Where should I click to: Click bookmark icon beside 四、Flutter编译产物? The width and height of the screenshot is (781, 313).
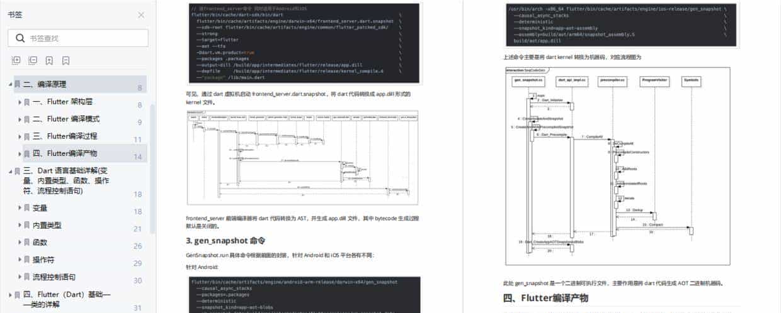click(27, 153)
